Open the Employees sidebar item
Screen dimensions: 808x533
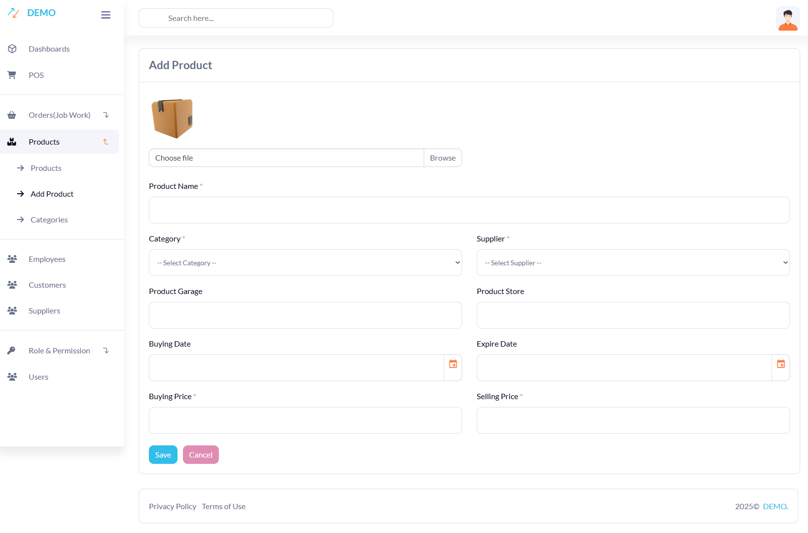click(x=47, y=259)
